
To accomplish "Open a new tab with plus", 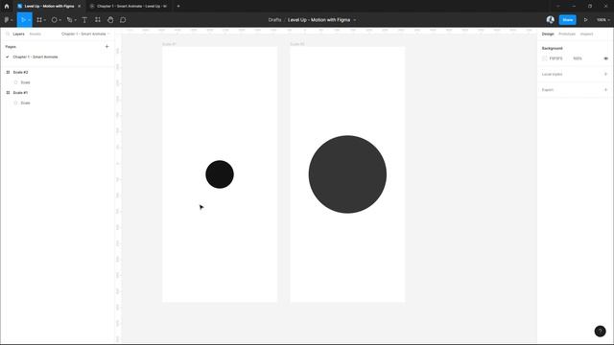I will tap(178, 7).
